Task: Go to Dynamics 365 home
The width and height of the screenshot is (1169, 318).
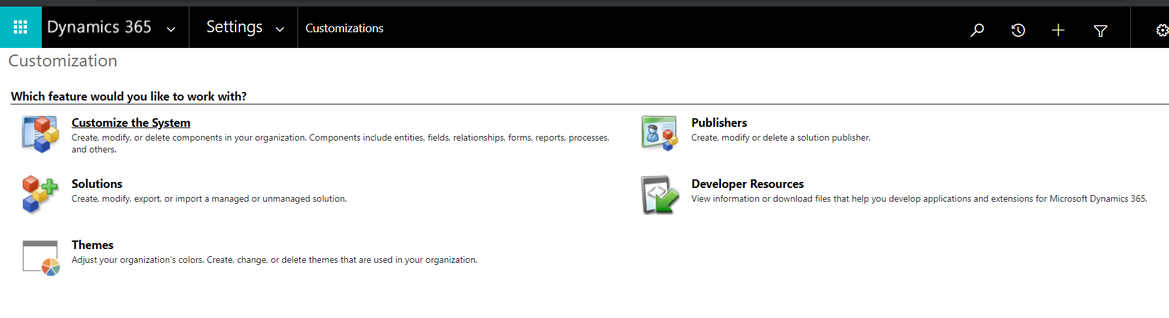Action: tap(99, 27)
